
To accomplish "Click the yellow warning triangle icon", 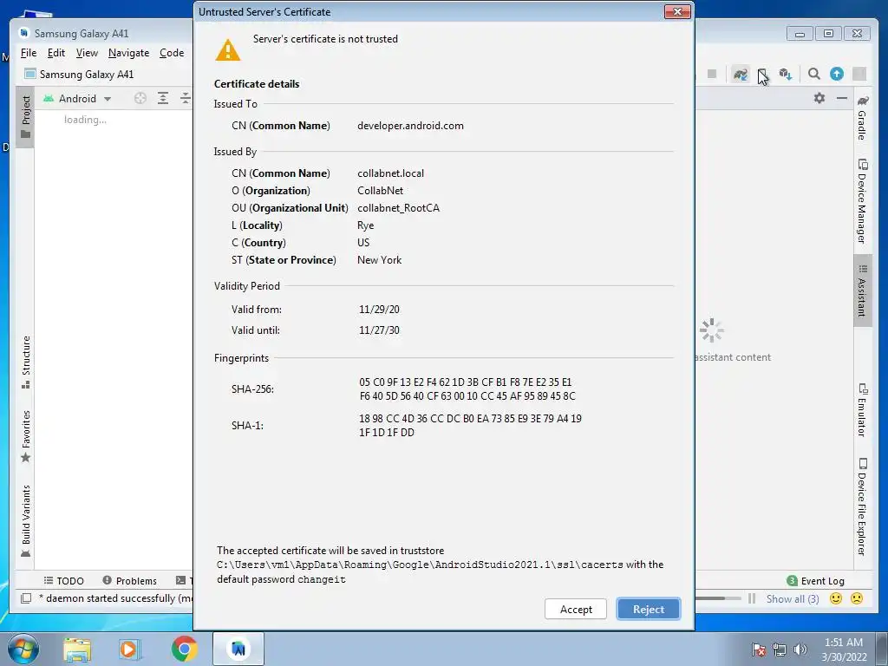I will coord(228,49).
